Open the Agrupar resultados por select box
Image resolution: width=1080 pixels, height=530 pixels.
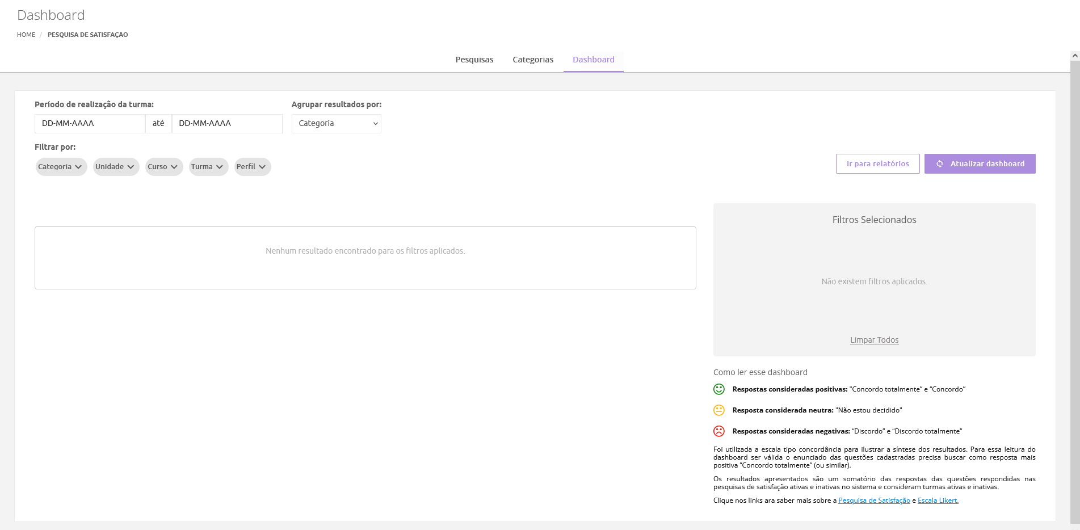[x=336, y=124]
